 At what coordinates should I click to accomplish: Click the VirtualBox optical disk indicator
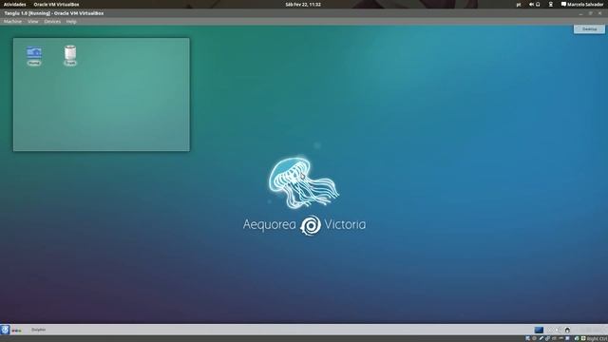pos(534,338)
